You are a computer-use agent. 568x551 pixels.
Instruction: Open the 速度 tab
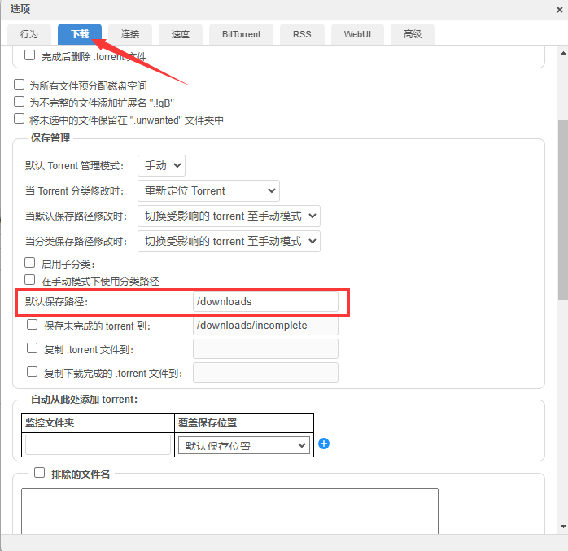pos(180,34)
